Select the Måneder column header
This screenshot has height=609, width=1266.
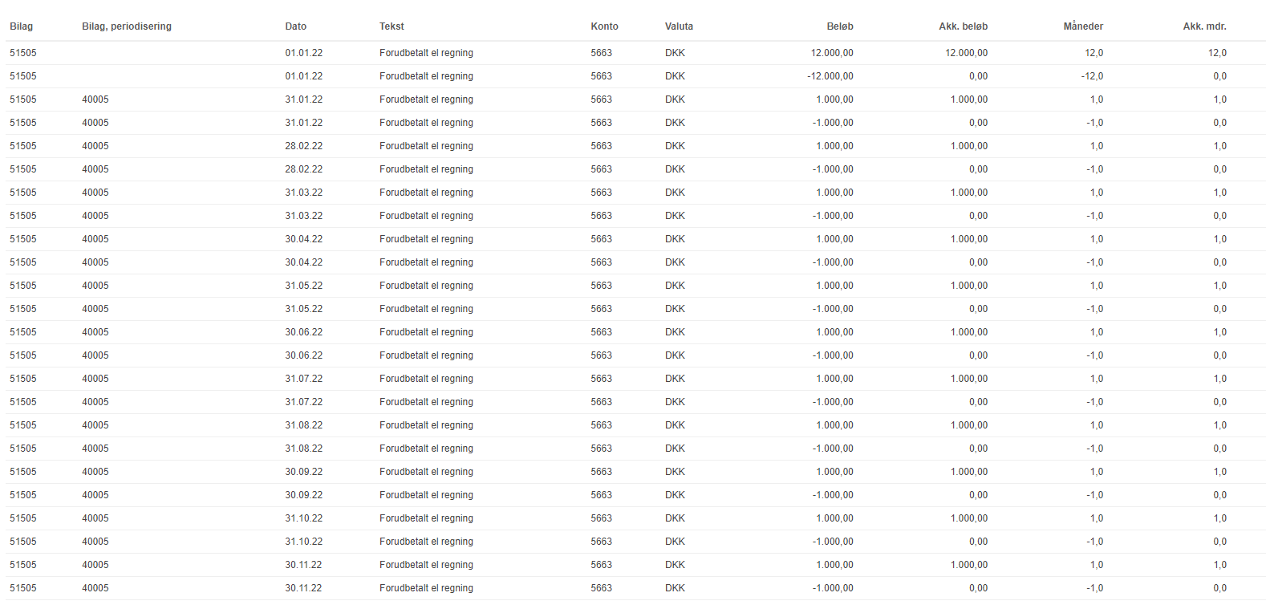click(x=1083, y=26)
